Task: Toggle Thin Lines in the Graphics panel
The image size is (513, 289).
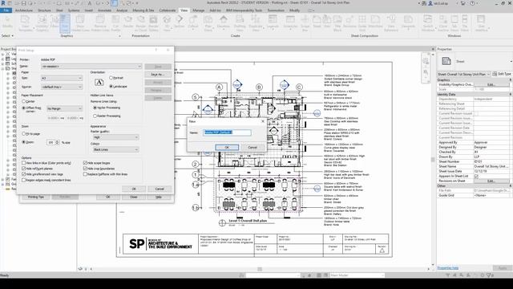Action: click(x=65, y=23)
